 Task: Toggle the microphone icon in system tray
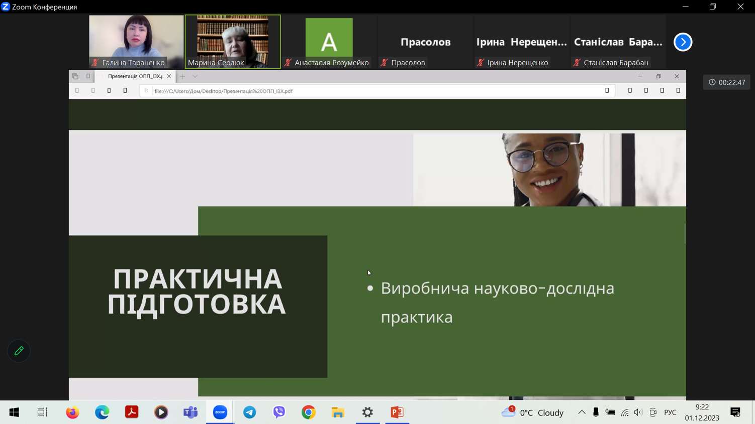click(596, 412)
